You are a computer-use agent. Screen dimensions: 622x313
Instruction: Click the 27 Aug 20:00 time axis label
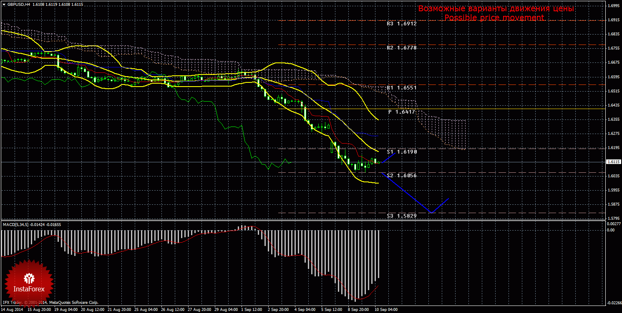(x=199, y=310)
